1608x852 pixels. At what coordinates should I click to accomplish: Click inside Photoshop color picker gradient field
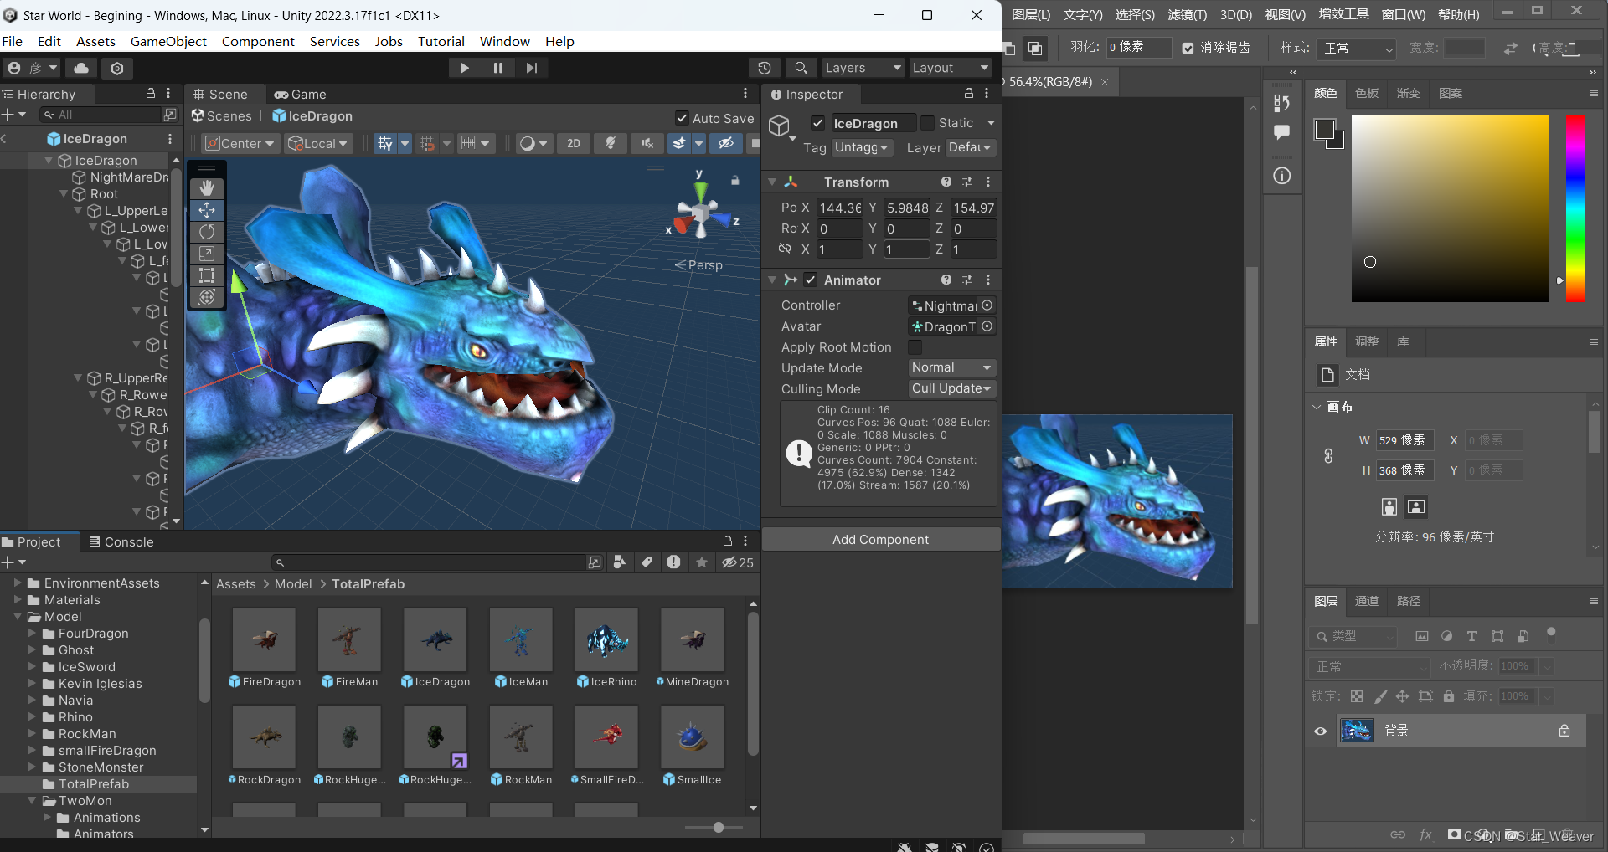pos(1450,208)
